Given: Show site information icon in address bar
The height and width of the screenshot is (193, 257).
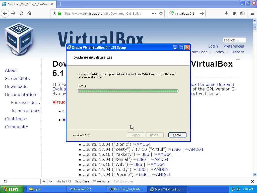Looking at the screenshot, I should click(54, 13).
